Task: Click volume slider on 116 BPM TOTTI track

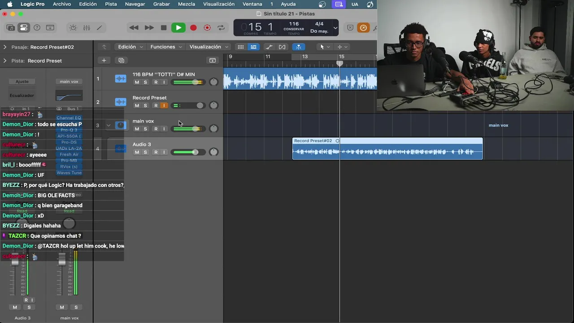Action: pyautogui.click(x=188, y=82)
